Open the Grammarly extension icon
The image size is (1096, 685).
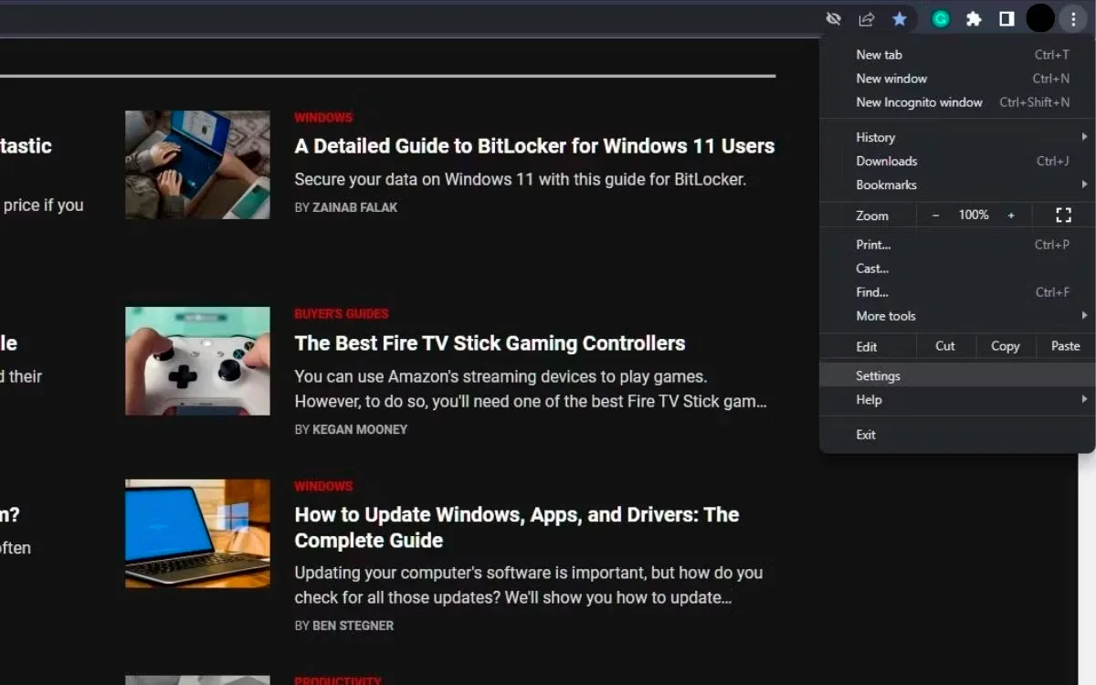tap(940, 18)
